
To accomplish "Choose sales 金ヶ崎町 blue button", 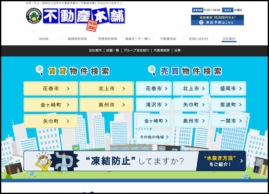I will click(x=154, y=121).
